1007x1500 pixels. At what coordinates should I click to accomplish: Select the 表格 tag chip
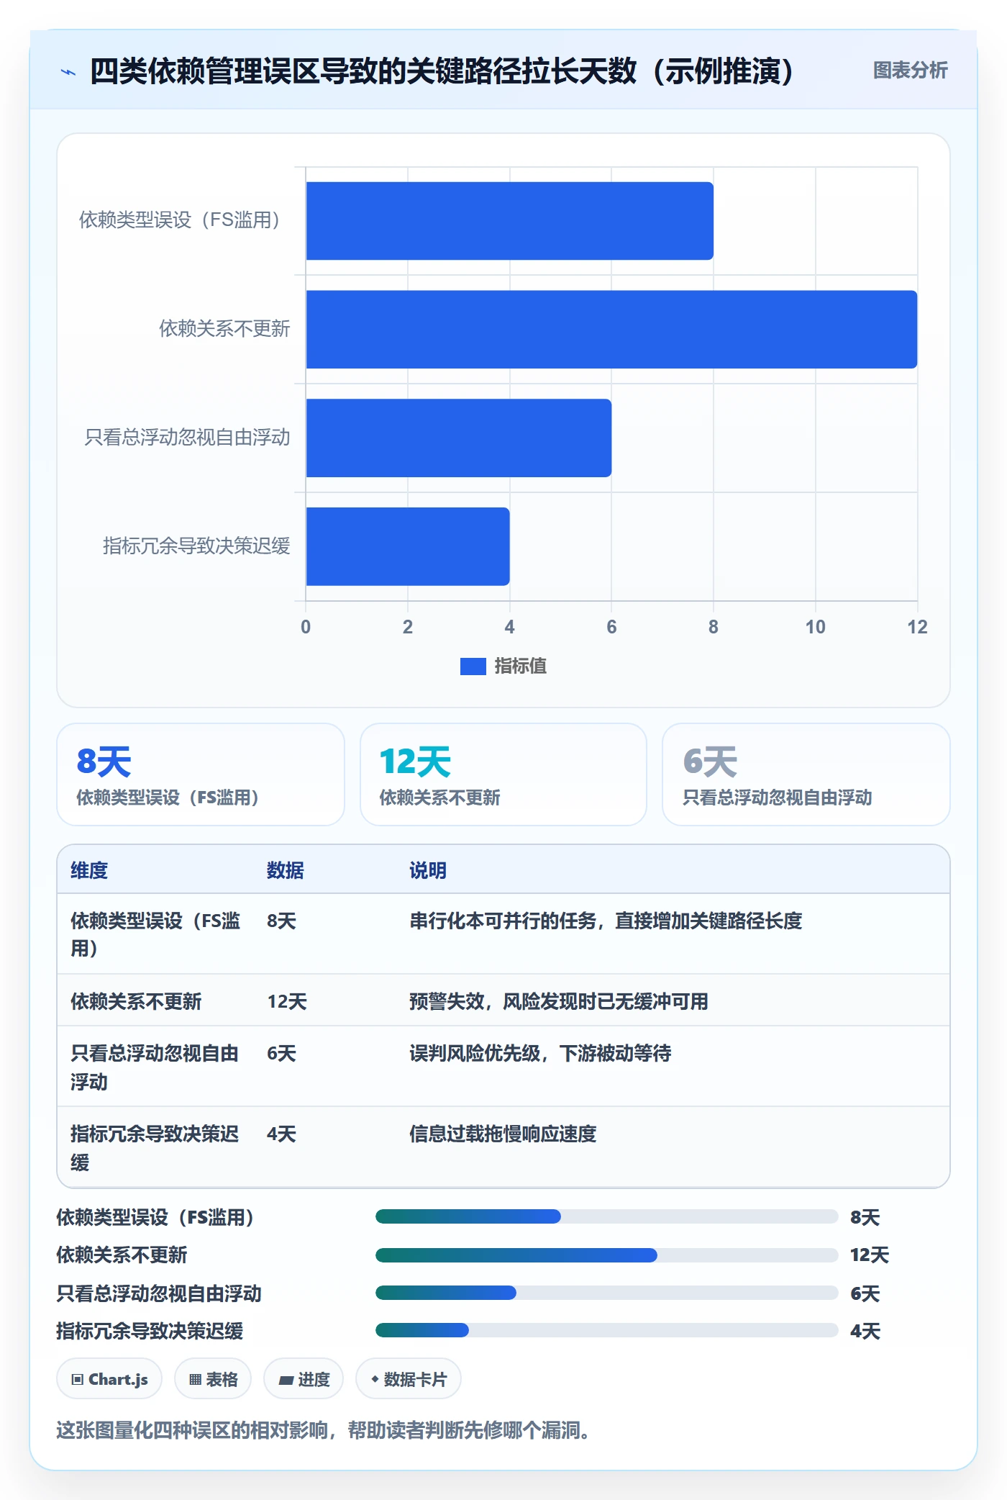point(213,1379)
